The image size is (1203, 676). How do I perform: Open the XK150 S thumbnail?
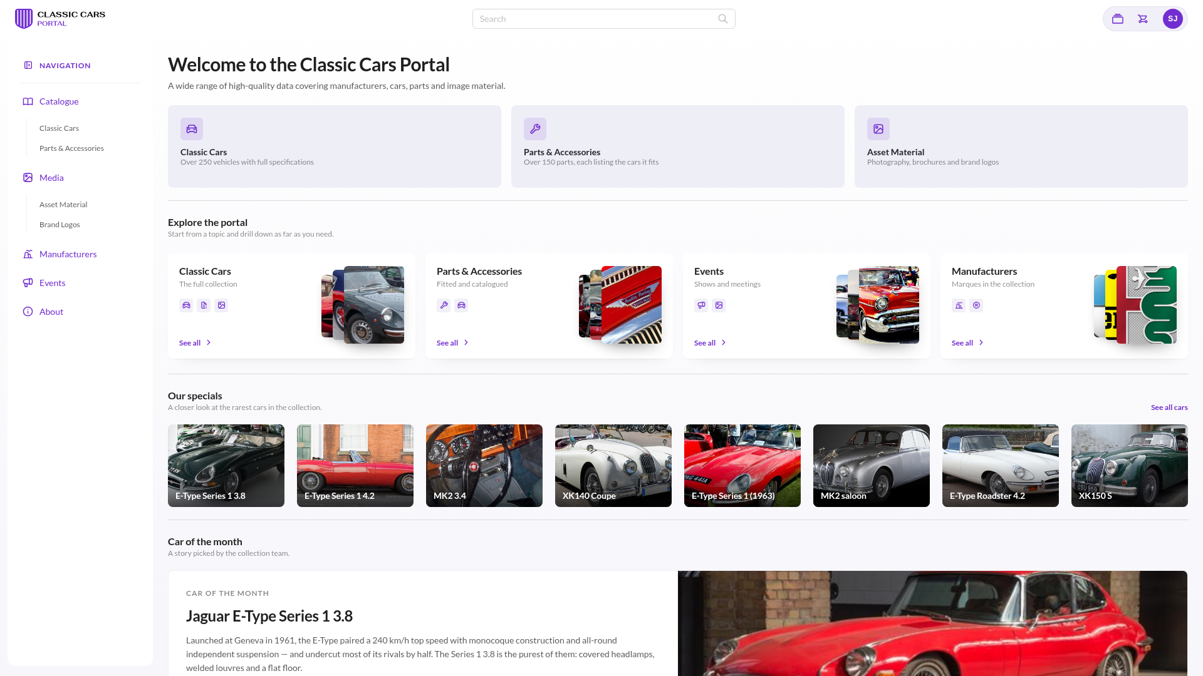[1130, 466]
